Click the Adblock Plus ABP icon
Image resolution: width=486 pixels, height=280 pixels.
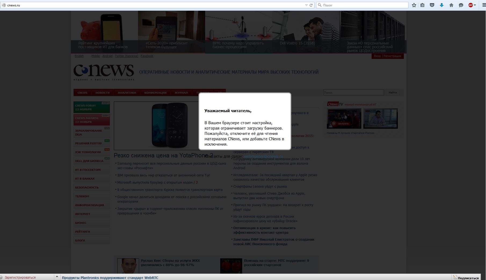tap(470, 5)
